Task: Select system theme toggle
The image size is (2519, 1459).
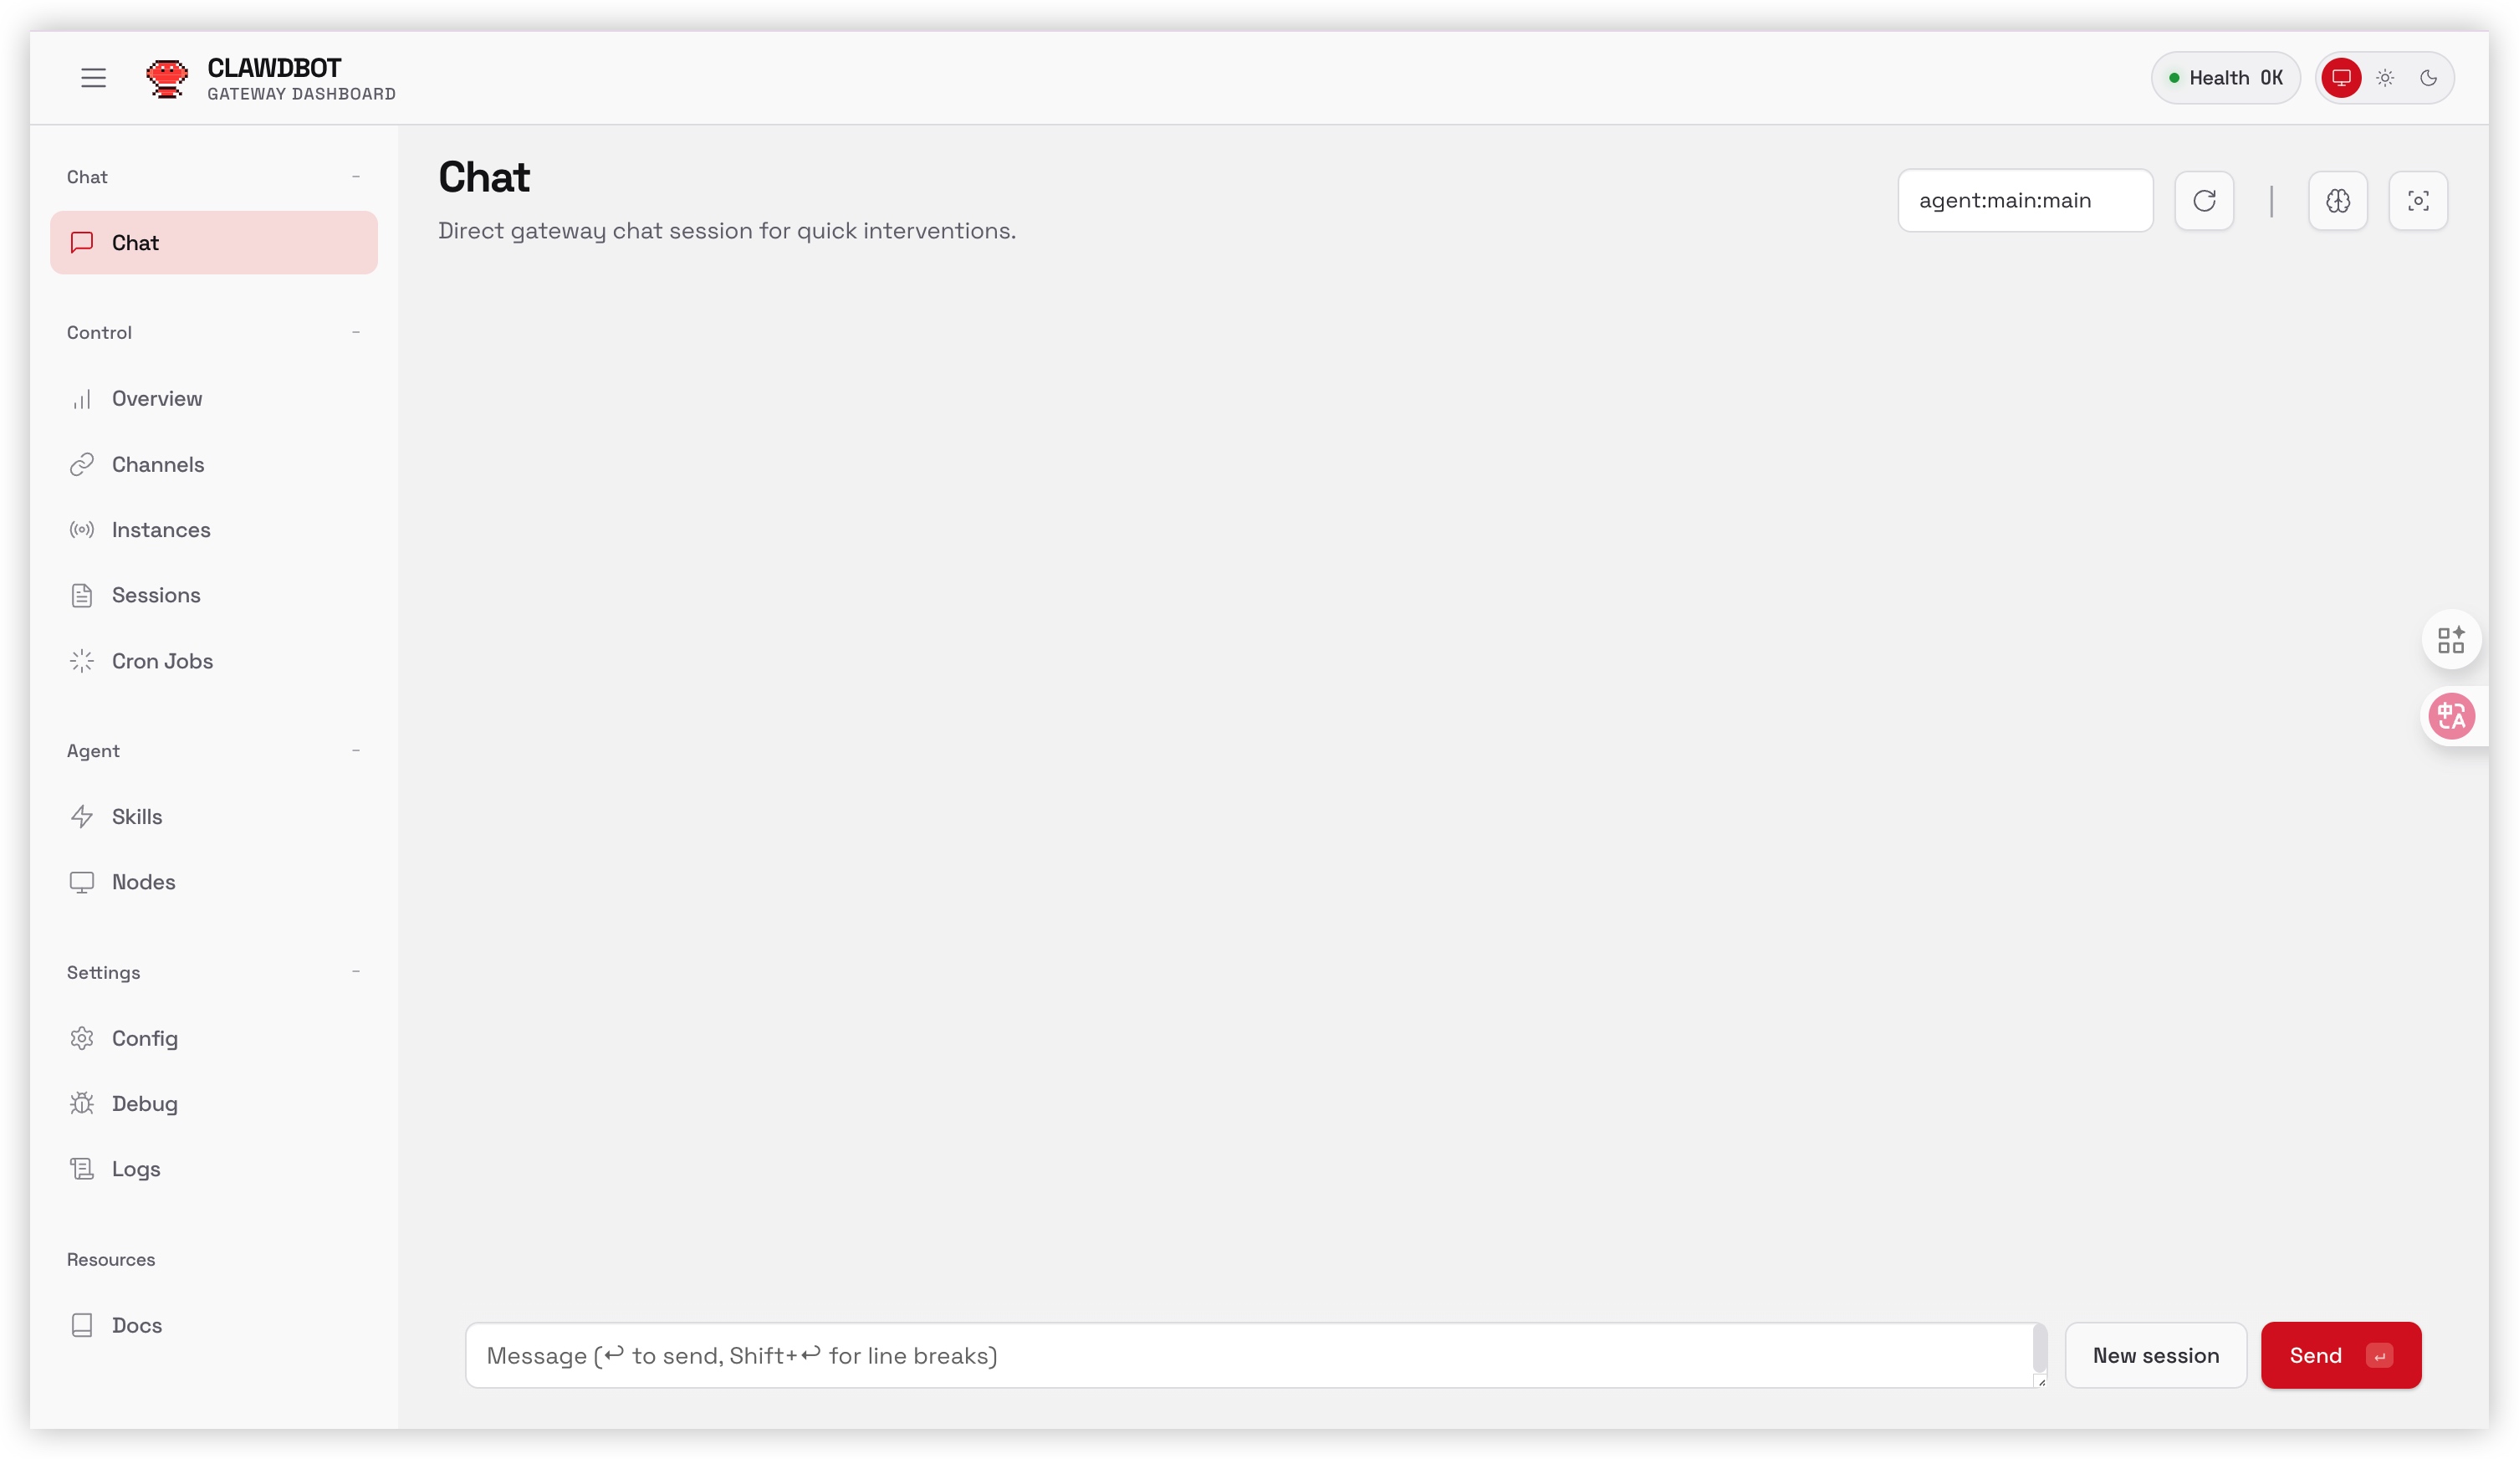Action: click(2341, 78)
